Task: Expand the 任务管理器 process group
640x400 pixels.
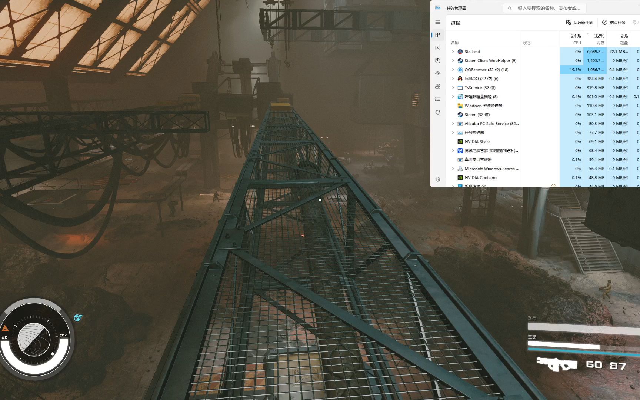Action: [x=453, y=133]
